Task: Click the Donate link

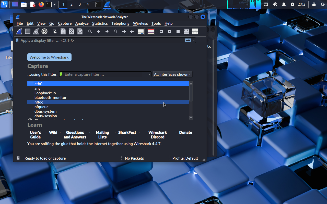Action: tap(186, 132)
